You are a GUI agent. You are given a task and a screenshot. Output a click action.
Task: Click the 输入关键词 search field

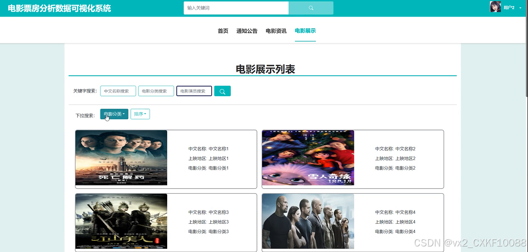(x=236, y=8)
